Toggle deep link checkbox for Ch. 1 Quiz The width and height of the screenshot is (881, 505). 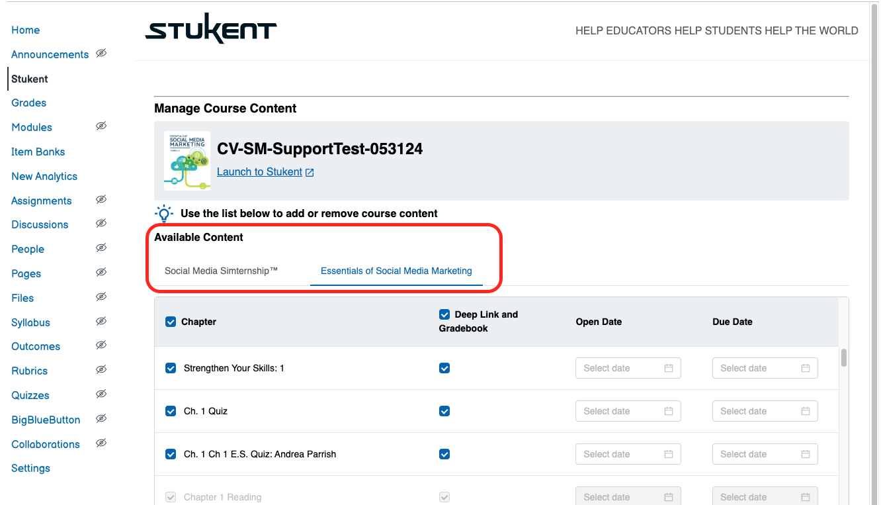point(444,411)
